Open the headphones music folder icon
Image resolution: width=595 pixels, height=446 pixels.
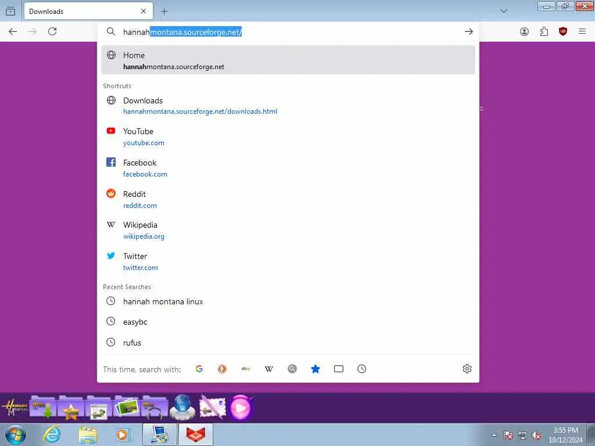[x=155, y=407]
